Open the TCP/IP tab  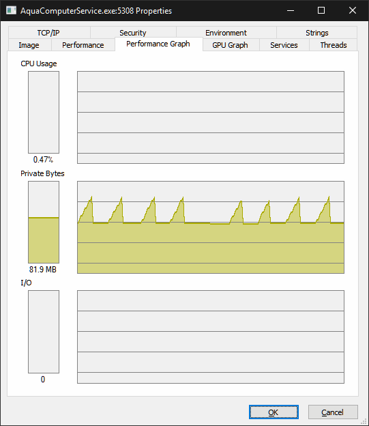(x=49, y=33)
